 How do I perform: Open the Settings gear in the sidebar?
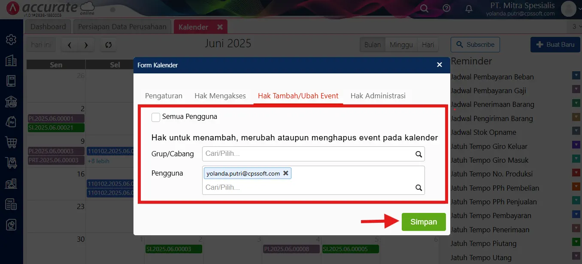pos(12,39)
